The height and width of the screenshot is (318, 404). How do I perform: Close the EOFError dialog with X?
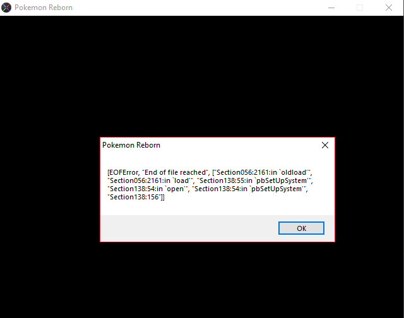325,145
